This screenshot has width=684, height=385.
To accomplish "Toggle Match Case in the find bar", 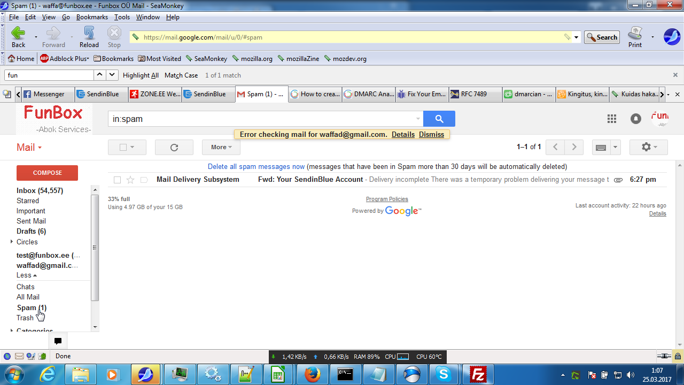I will [x=181, y=75].
